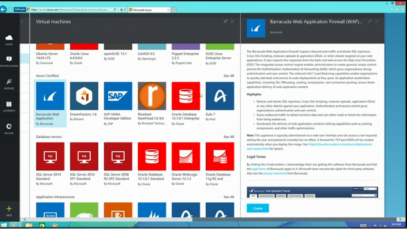Select Oracle Linux 6.4.0.0.0 tile
407x230 pixels.
84,54
